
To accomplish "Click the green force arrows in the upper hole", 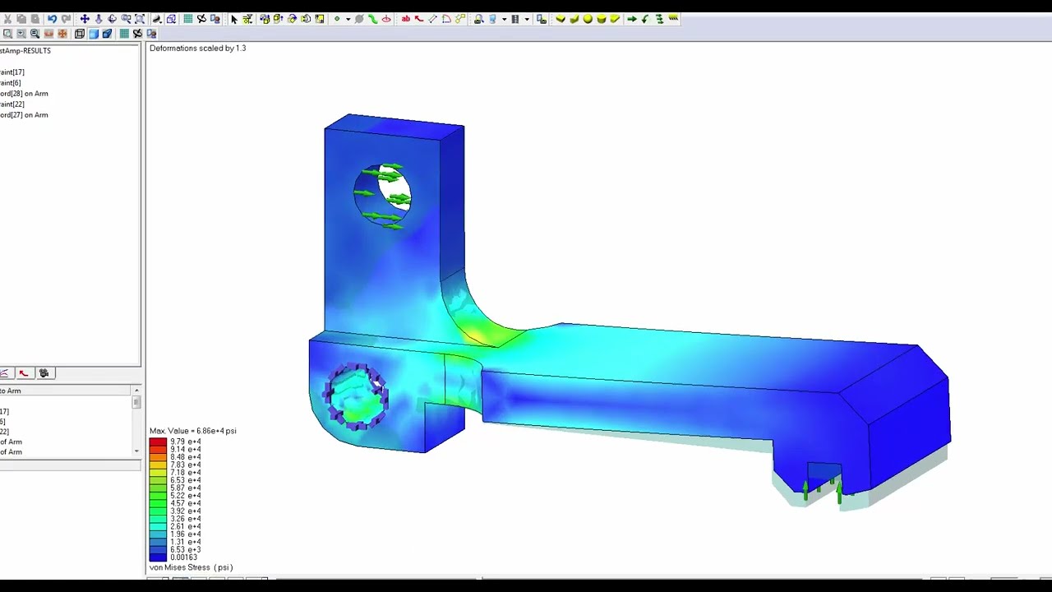I will point(384,196).
